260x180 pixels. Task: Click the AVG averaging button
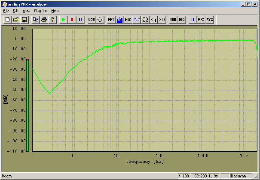[x=209, y=20]
